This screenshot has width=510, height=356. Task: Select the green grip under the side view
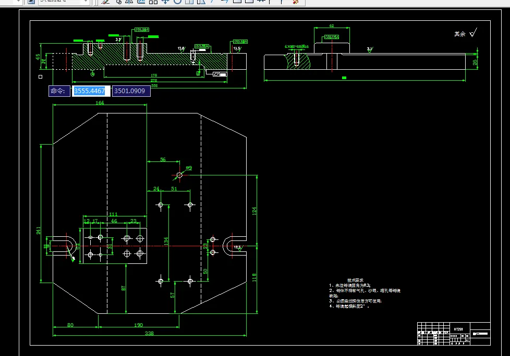click(344, 78)
